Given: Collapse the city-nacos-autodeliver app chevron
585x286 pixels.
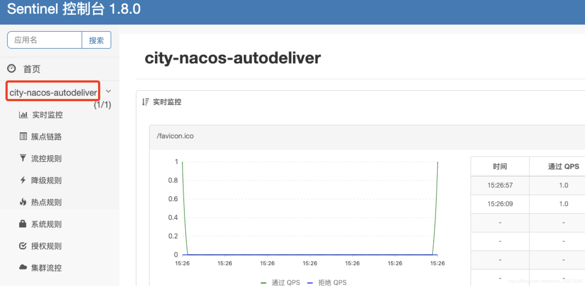Looking at the screenshot, I should pyautogui.click(x=108, y=91).
